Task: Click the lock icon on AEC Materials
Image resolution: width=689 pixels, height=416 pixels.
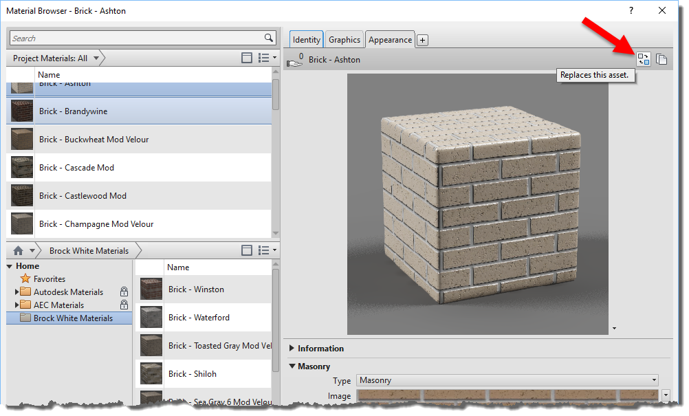Action: point(124,305)
